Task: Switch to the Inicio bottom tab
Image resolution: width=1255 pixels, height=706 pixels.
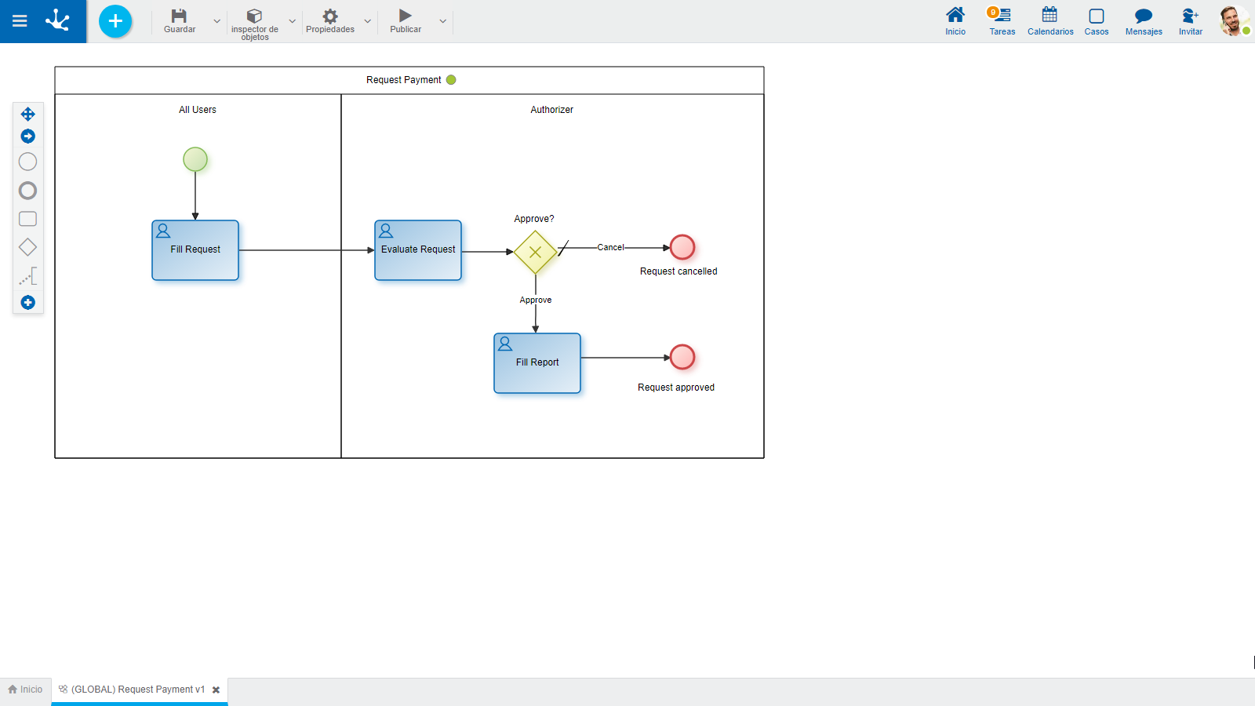Action: [x=25, y=690]
